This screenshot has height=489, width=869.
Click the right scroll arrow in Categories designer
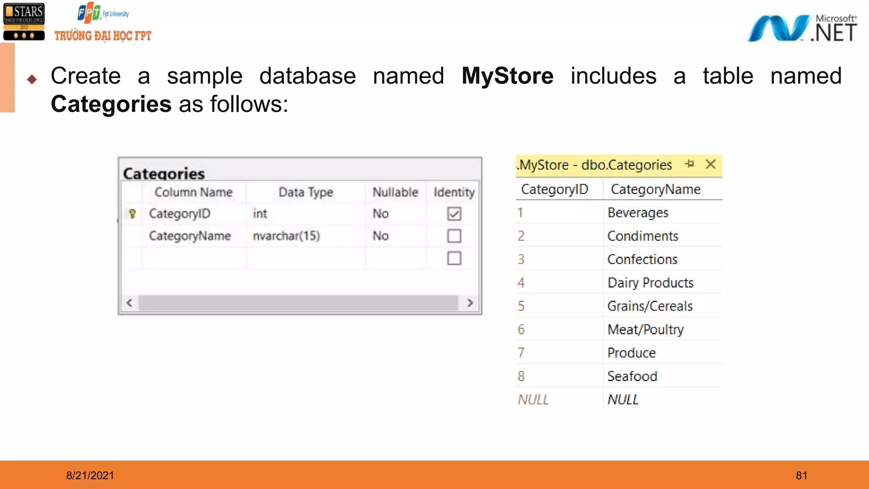click(470, 303)
